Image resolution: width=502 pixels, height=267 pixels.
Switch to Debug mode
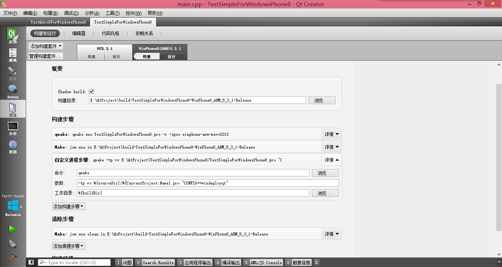(x=13, y=91)
